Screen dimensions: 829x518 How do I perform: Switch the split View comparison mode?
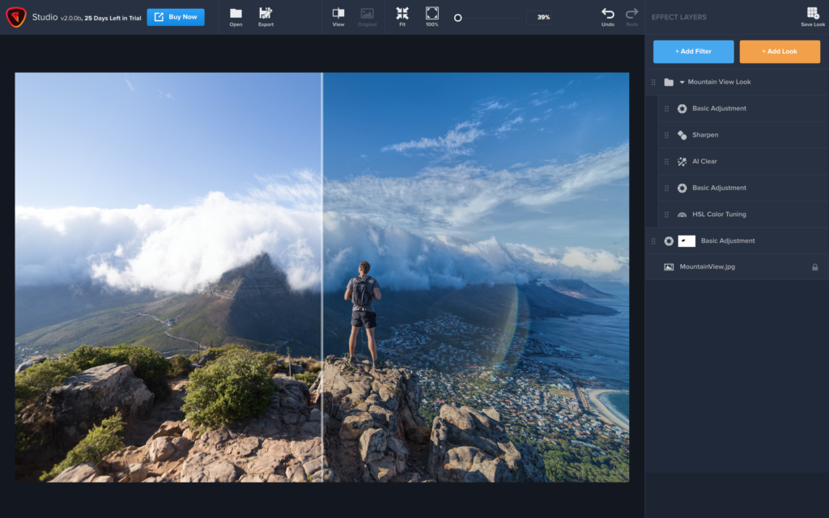[338, 16]
